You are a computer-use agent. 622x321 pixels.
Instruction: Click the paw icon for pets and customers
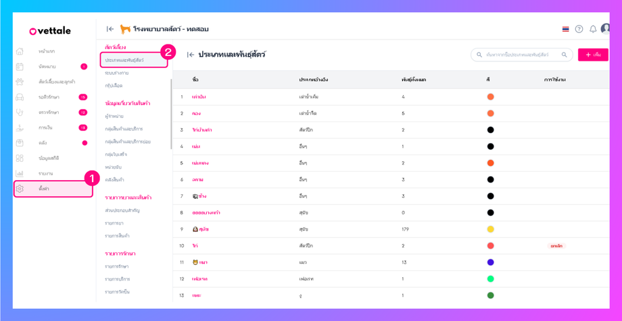20,82
